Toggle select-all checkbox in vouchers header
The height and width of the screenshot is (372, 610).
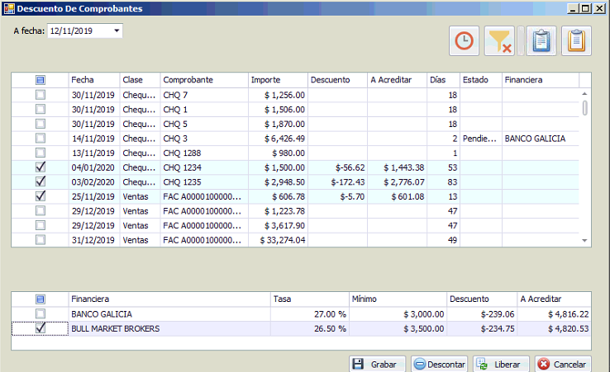(40, 80)
